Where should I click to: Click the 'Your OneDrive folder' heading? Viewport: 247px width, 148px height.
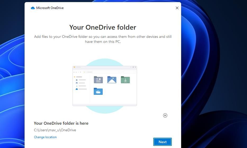point(103,27)
